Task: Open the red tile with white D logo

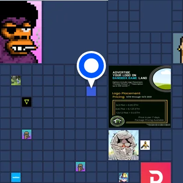Action: [156, 173]
